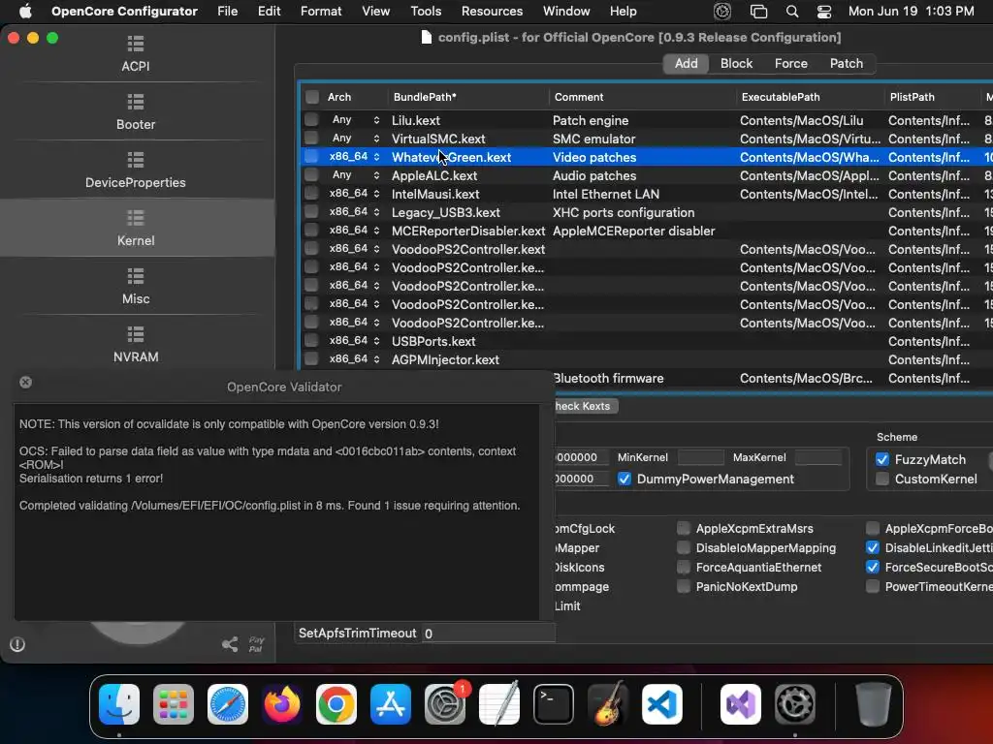Enable ForceAquantiaEthernet checkbox

coord(684,568)
